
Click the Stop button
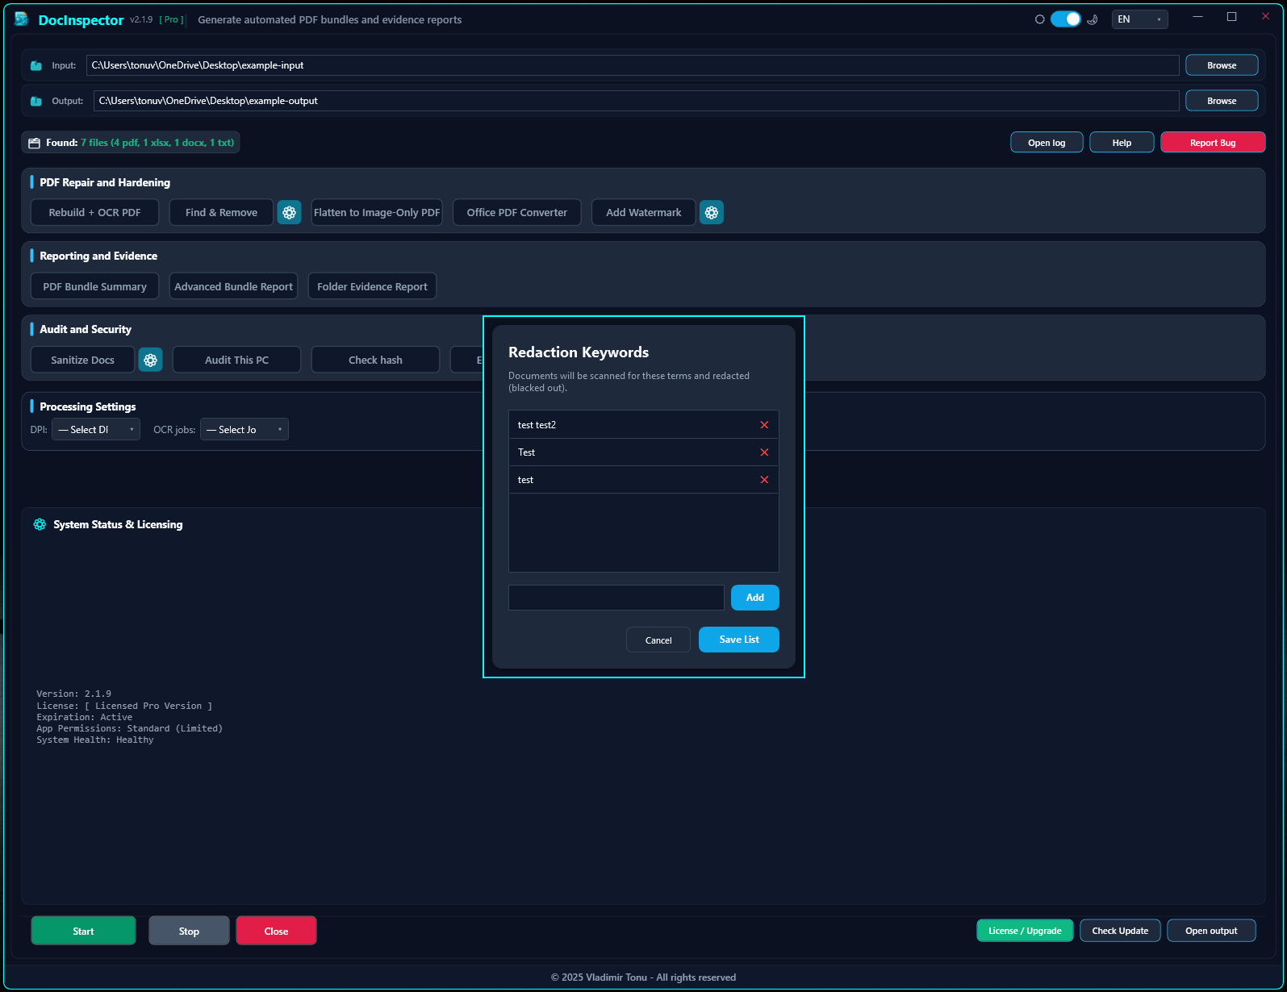[189, 931]
